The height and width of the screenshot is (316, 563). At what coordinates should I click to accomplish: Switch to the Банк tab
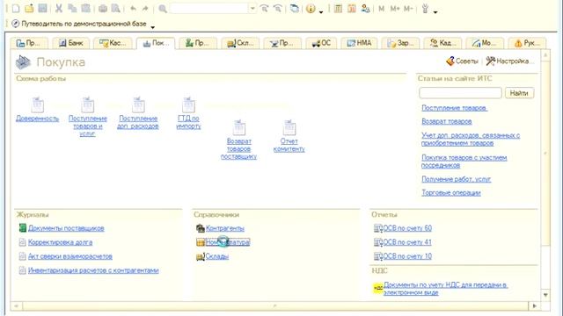point(71,43)
